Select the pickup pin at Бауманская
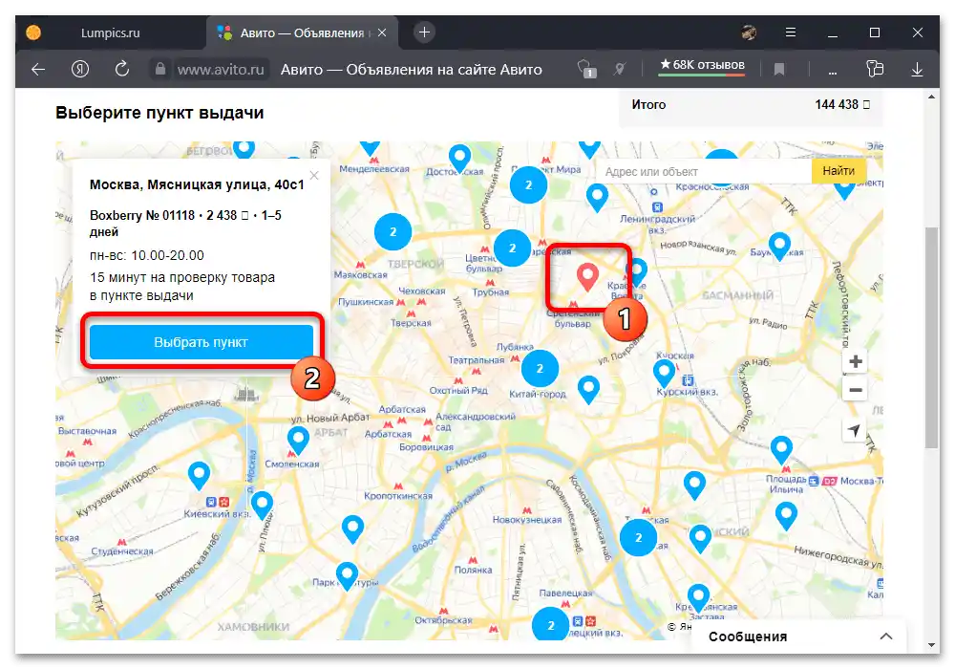 779,247
